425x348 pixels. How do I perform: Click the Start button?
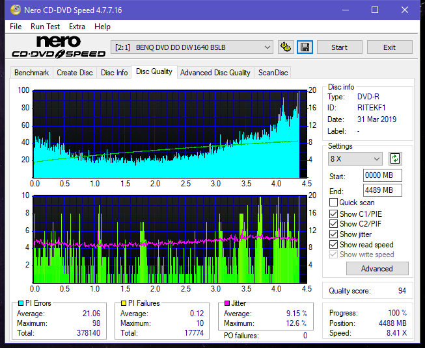[339, 47]
